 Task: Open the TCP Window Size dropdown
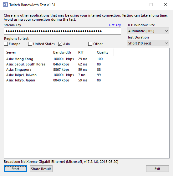coord(148,31)
